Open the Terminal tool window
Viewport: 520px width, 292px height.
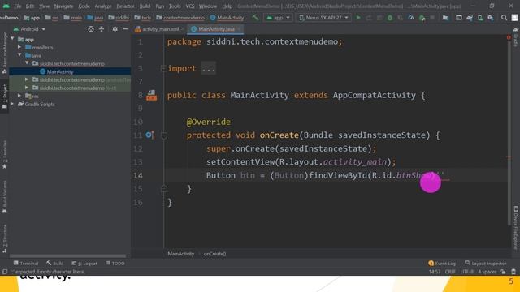[26, 264]
